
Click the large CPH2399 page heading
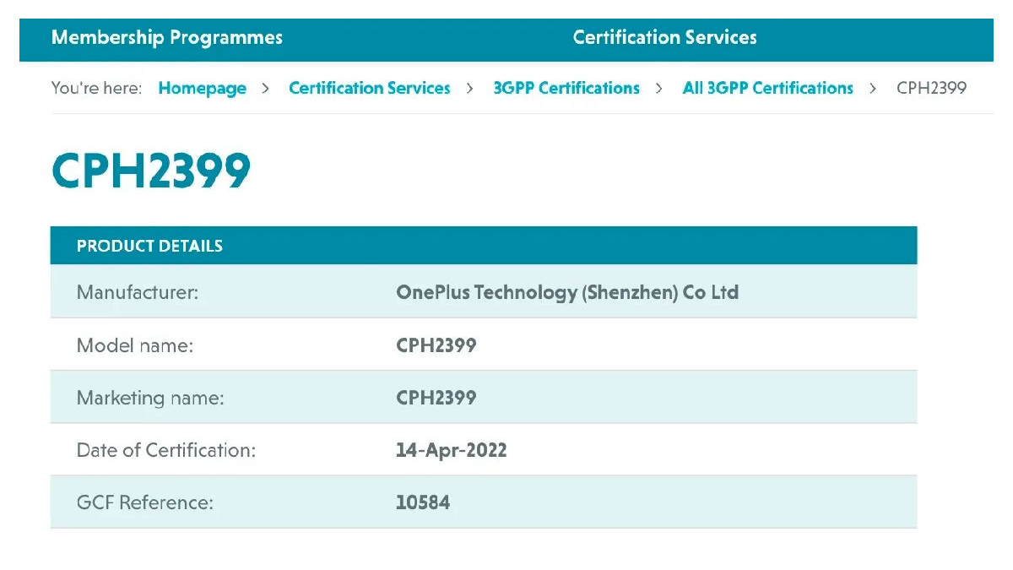coord(151,171)
